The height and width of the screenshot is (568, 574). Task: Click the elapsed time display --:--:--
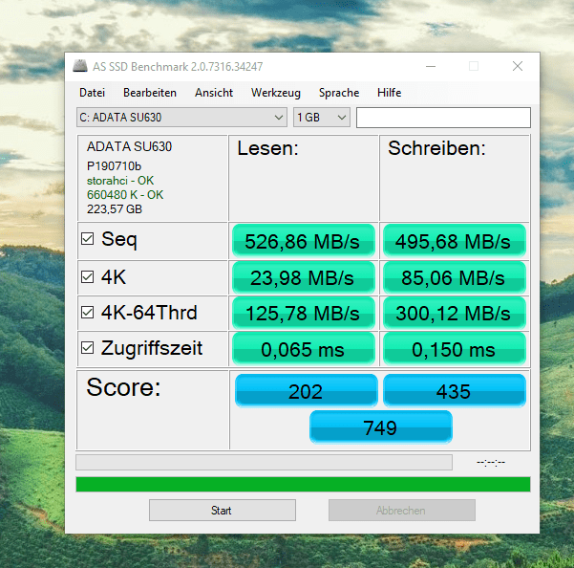[x=491, y=463]
